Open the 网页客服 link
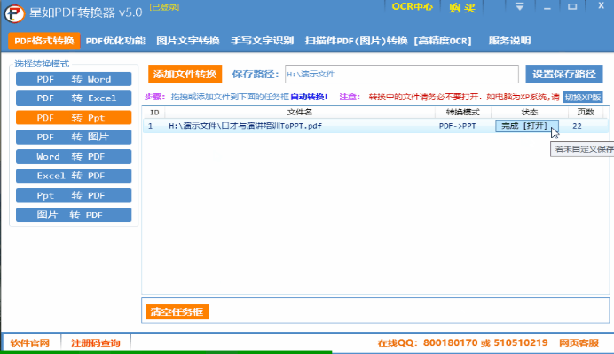Viewport: 614px width, 354px height. pos(579,343)
